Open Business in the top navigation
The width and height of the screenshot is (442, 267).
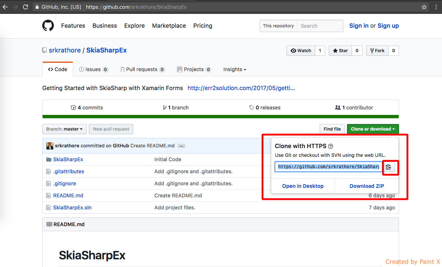point(105,26)
